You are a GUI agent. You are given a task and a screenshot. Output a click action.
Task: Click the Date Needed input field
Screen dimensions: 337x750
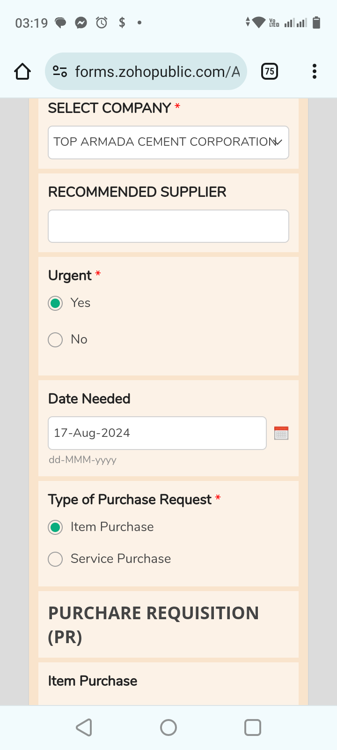pyautogui.click(x=157, y=433)
